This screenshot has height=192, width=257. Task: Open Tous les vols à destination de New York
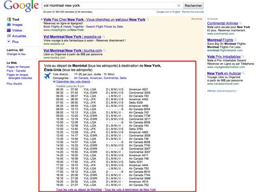130,190
